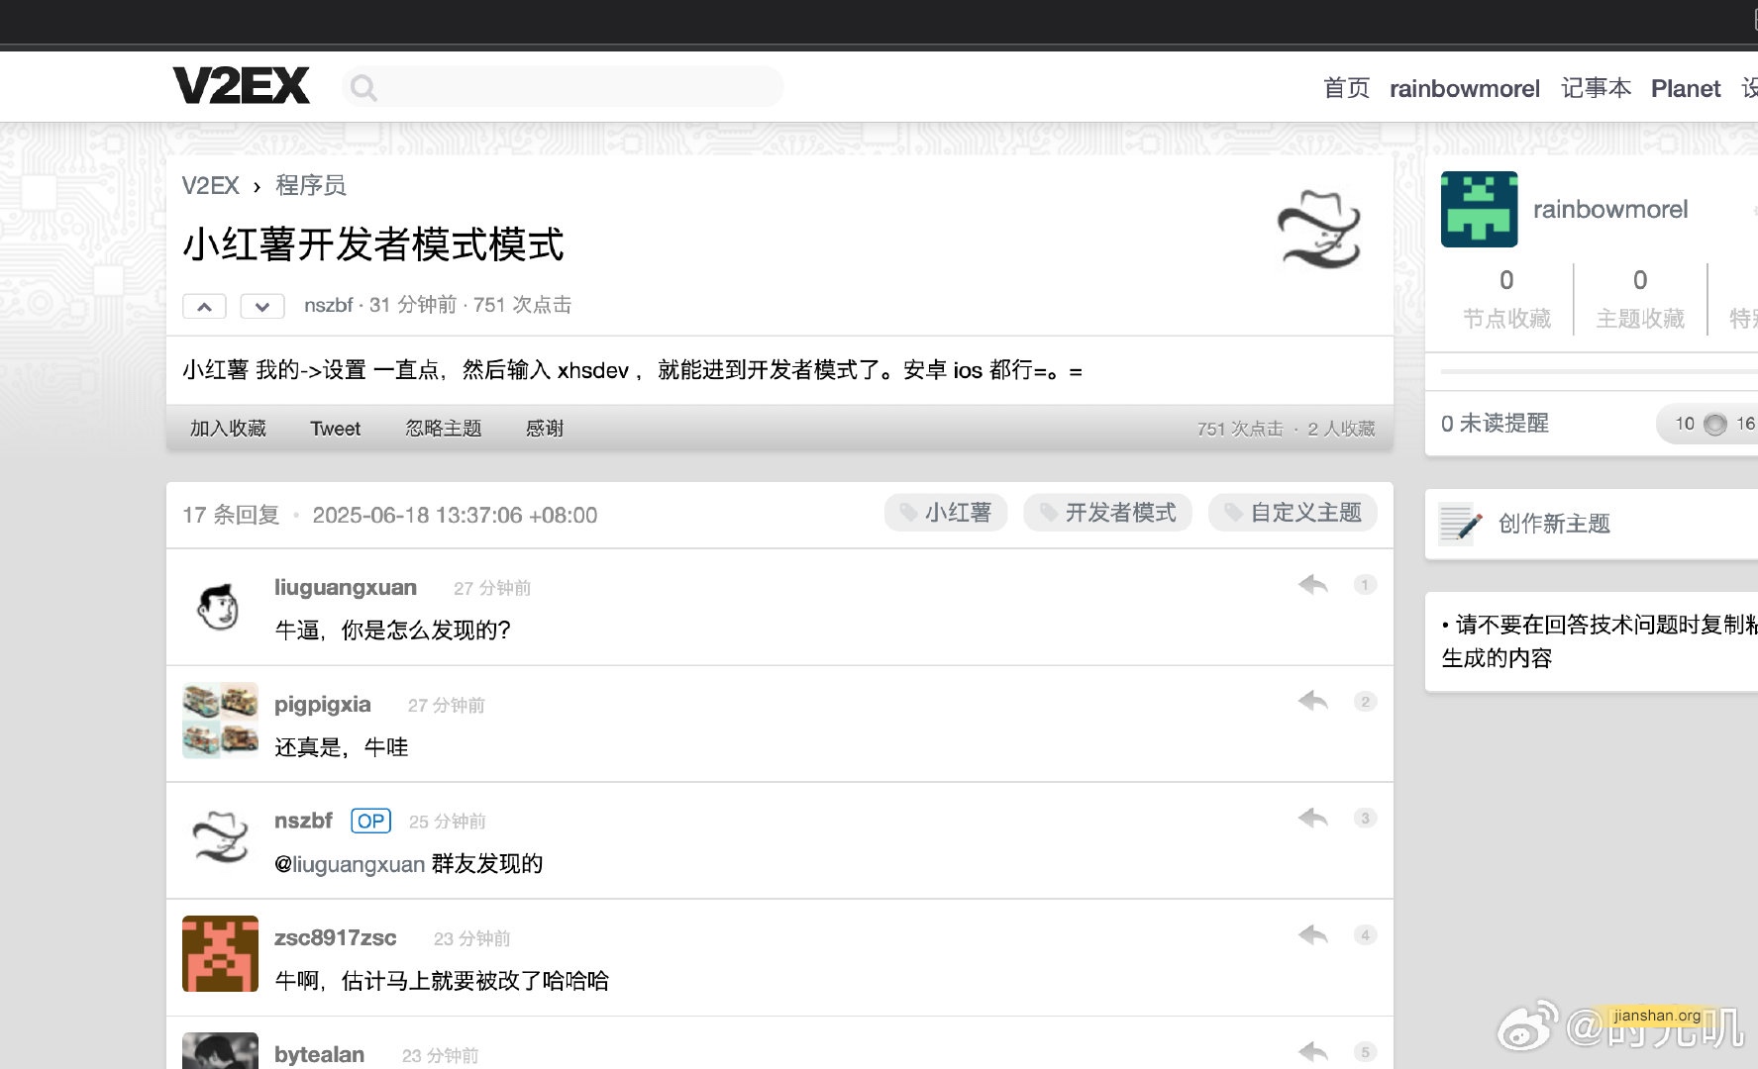Screen dimensions: 1758x1069
Task: View 节点收藏 count in sidebar
Action: click(x=1506, y=298)
